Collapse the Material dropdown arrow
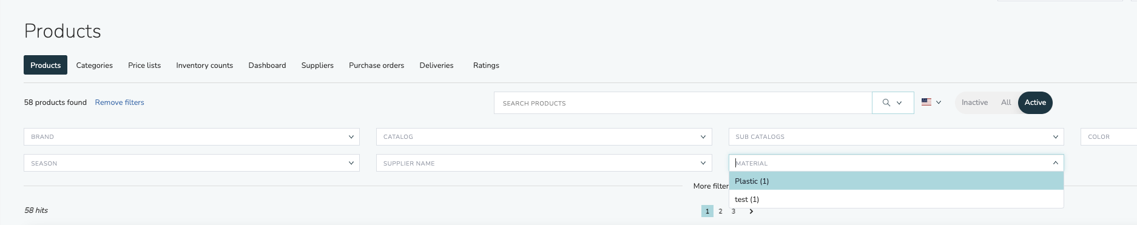The image size is (1137, 225). [x=1055, y=163]
